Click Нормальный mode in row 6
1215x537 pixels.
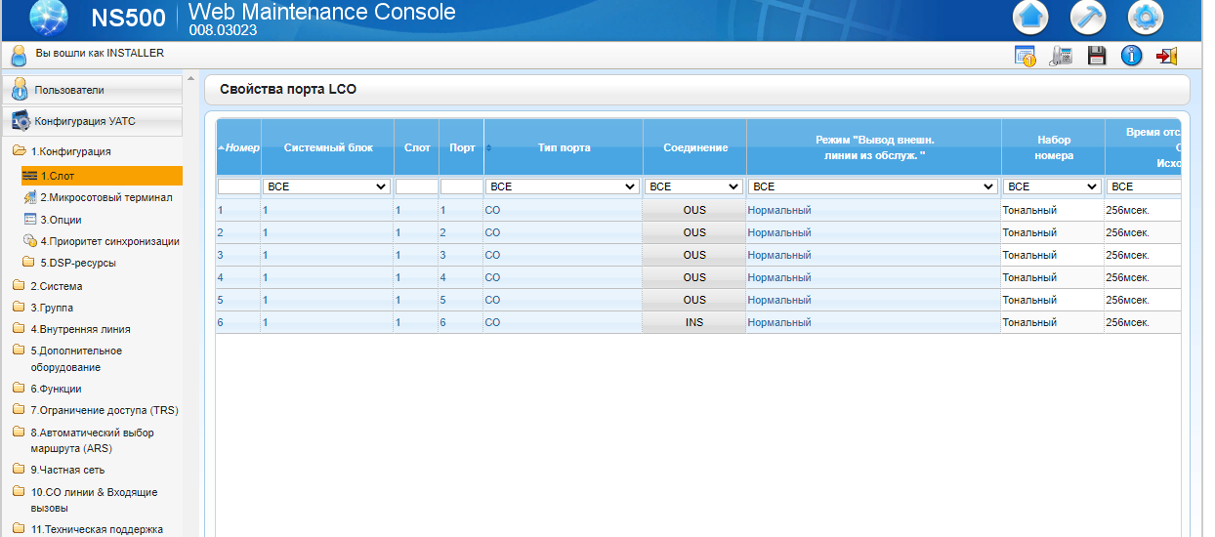point(779,322)
